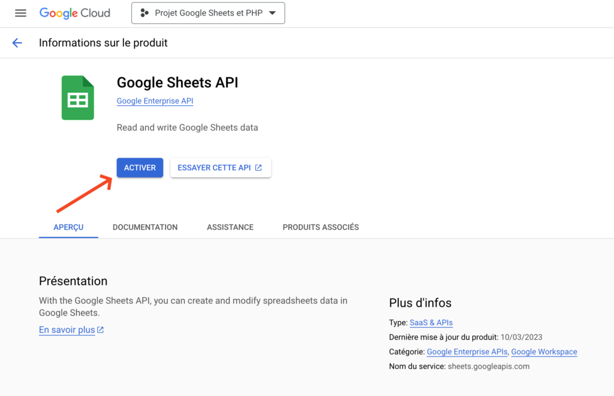The height and width of the screenshot is (396, 614).
Task: Open the Google Enterprise API link under the title
Action: tap(155, 101)
